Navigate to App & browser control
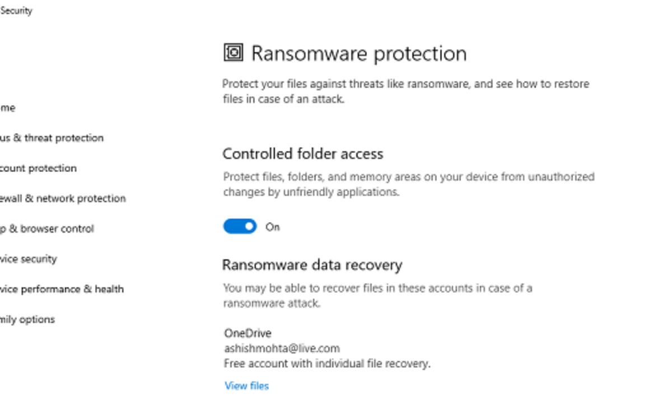This screenshot has width=672, height=403. (x=47, y=228)
